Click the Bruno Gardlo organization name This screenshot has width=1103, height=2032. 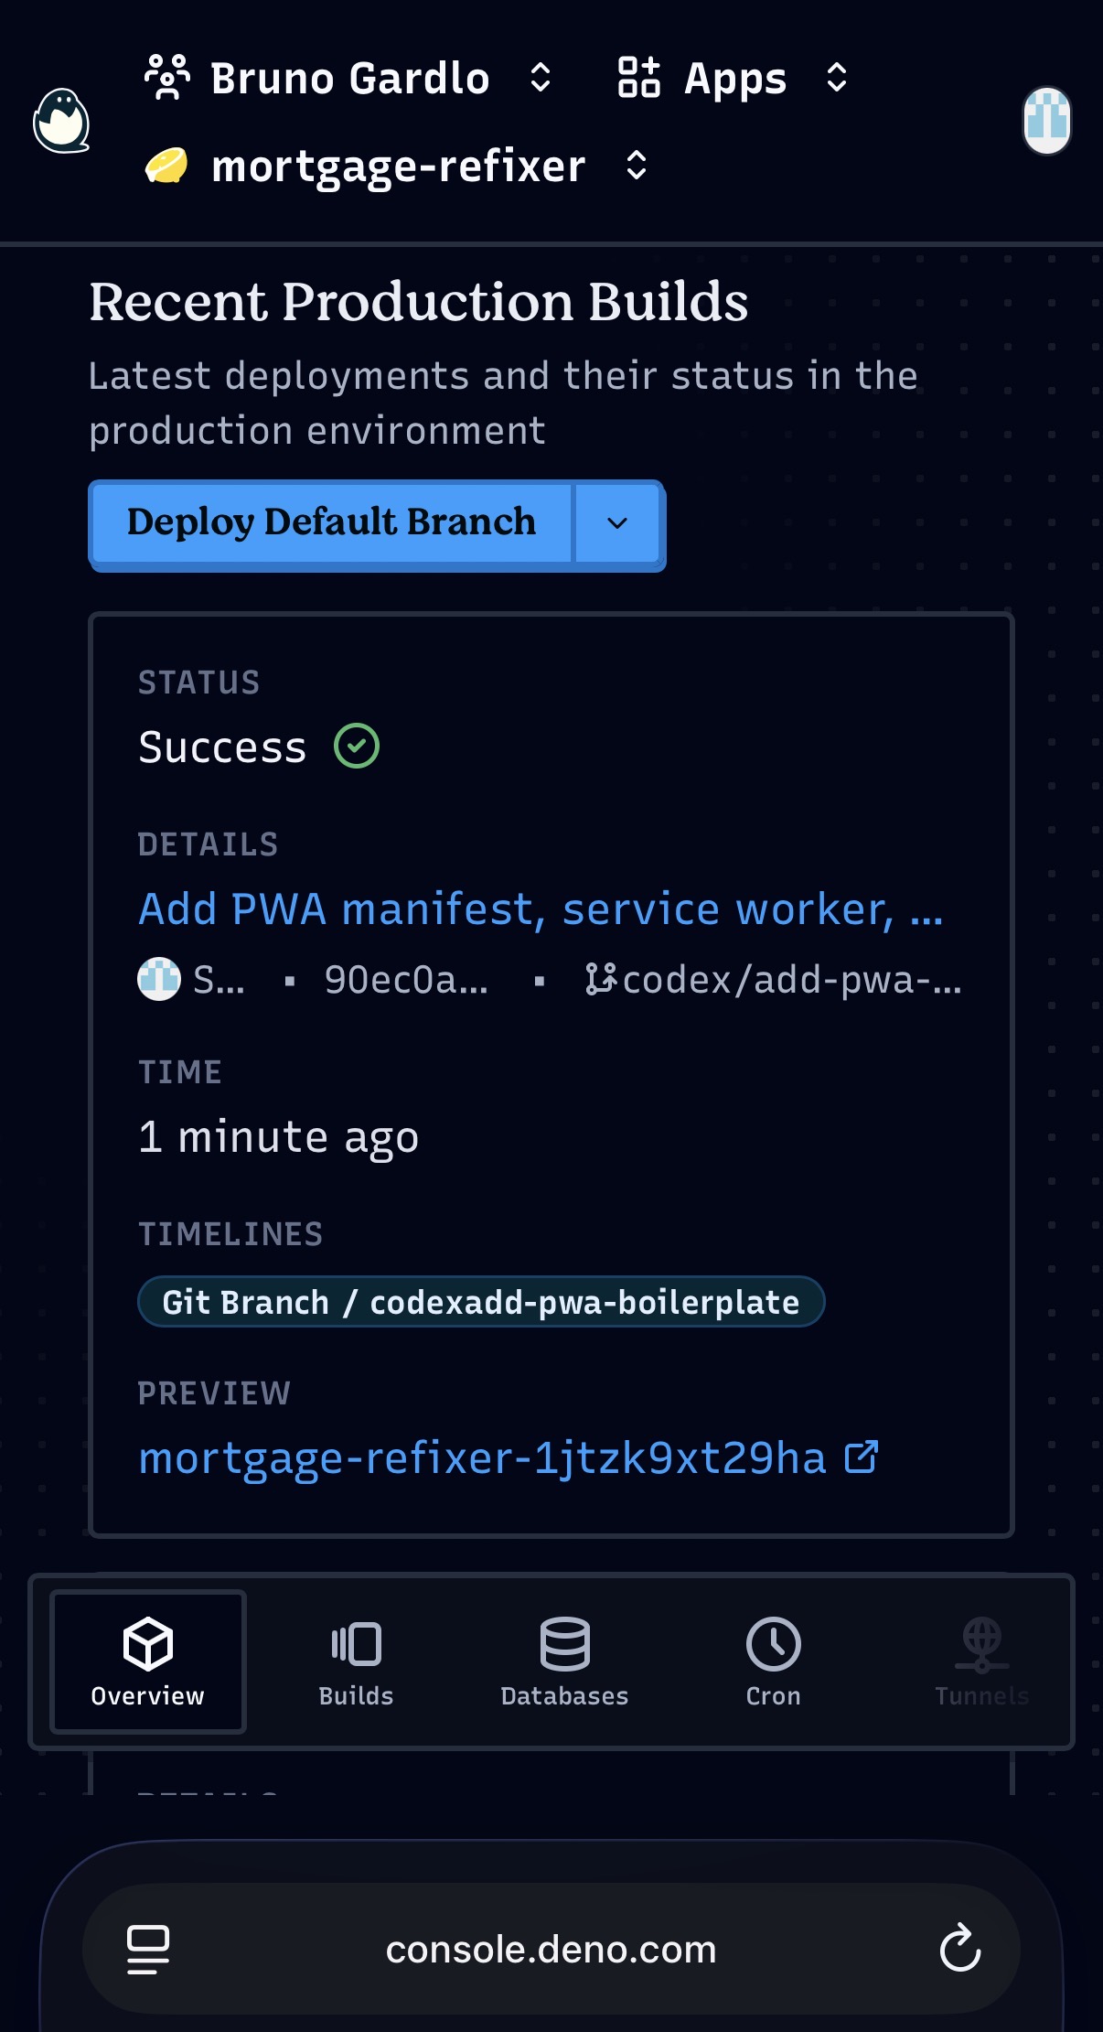[x=350, y=78]
